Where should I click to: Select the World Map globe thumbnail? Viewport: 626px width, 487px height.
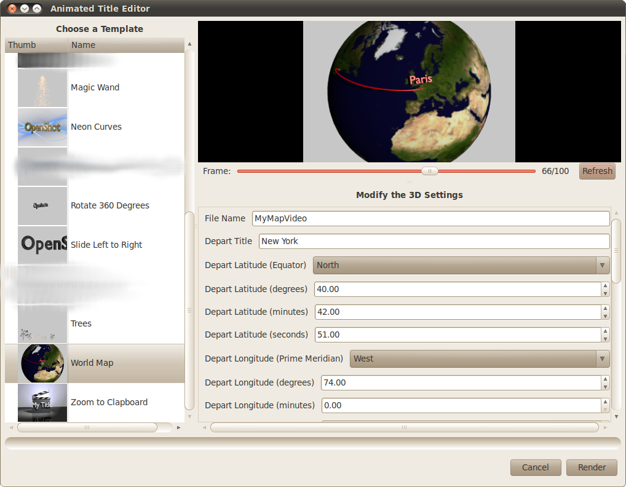(x=42, y=363)
